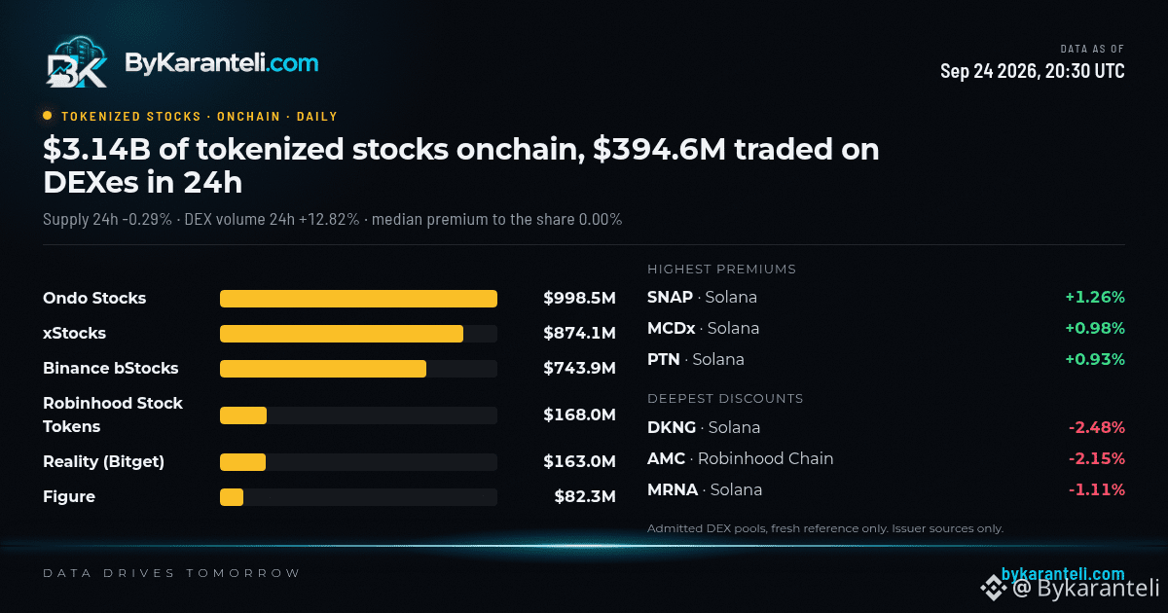Click the Deepest Discounts heading
The width and height of the screenshot is (1168, 613).
pos(725,398)
